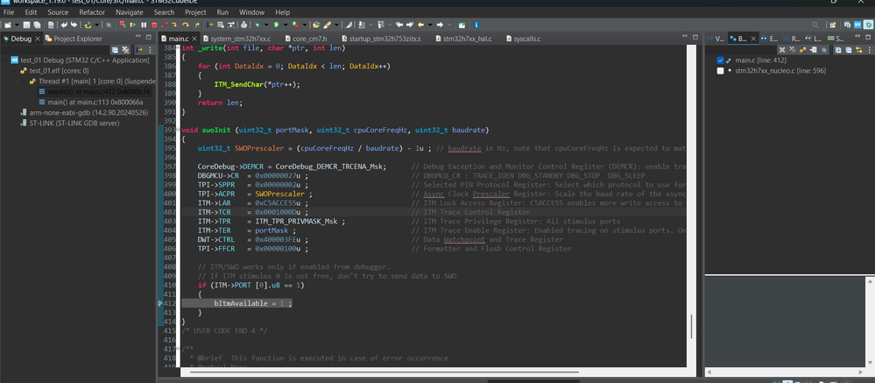
Task: Click the Resume debug button
Action: (132, 25)
